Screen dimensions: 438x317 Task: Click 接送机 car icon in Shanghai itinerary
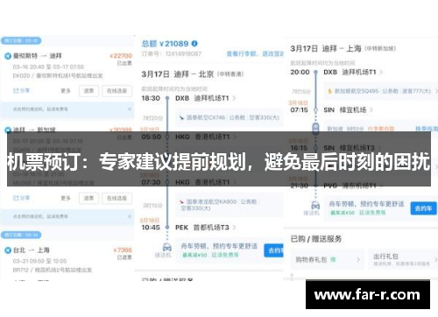click(315, 205)
